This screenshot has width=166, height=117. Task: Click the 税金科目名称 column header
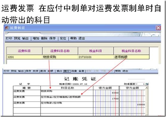click(131, 51)
